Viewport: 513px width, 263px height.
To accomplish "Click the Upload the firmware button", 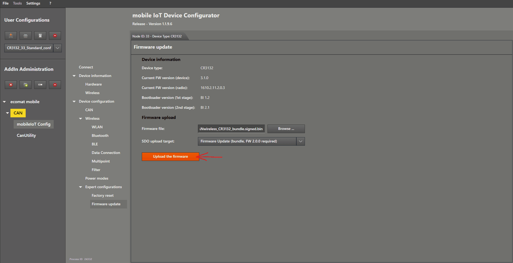I will 170,157.
